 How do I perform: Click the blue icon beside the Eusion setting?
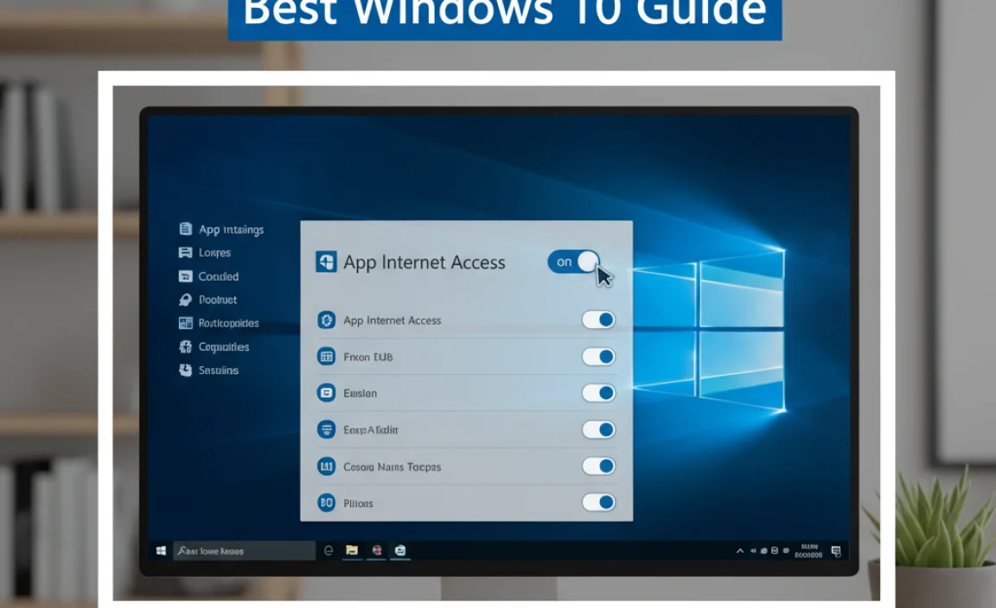tap(327, 393)
